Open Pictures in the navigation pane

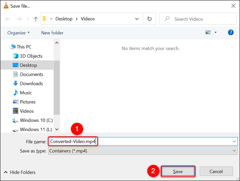pos(28,102)
